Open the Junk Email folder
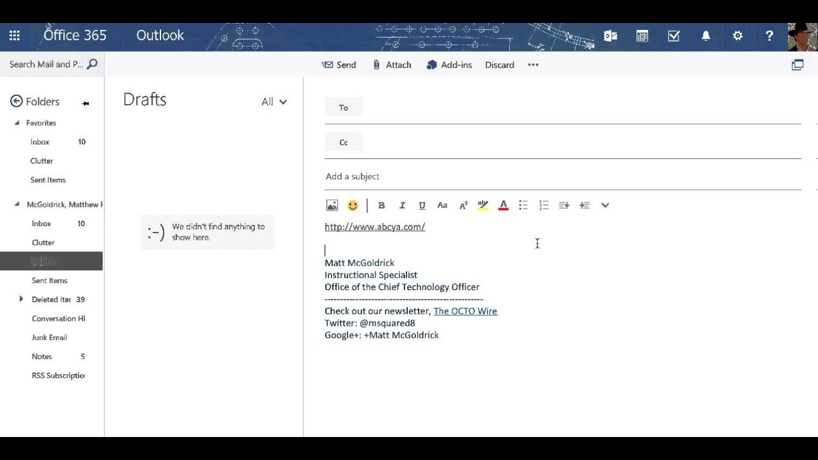This screenshot has width=818, height=460. coord(49,337)
